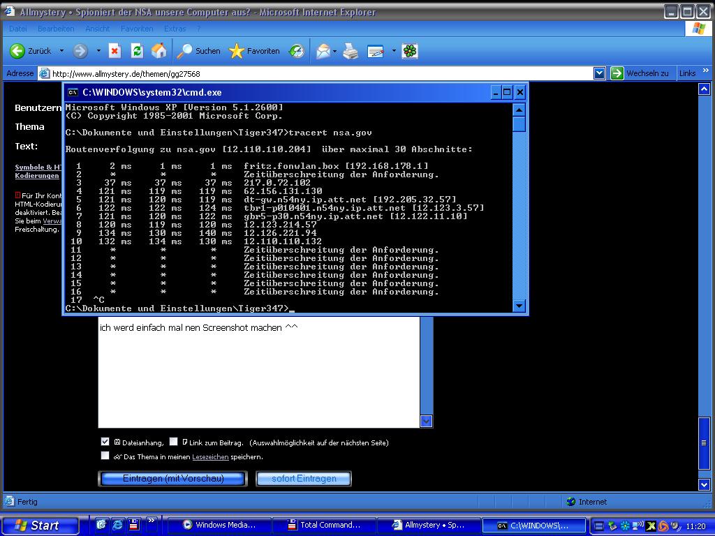Open the Bearbeiten menu
The height and width of the screenshot is (536, 715).
click(x=56, y=29)
